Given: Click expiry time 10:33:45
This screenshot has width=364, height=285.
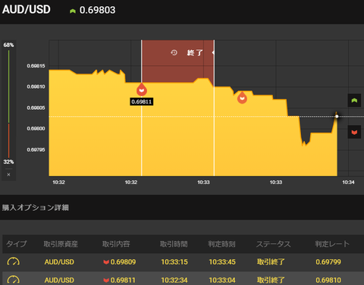Looking at the screenshot, I should pyautogui.click(x=222, y=262).
